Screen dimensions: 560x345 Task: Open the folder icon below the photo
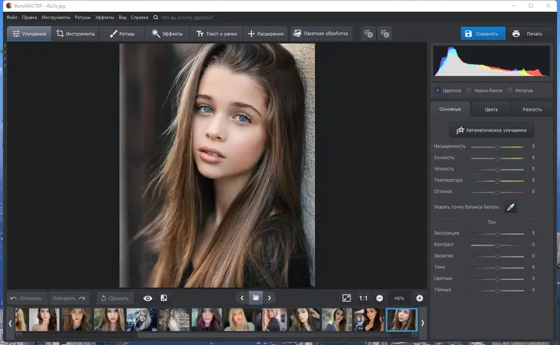255,298
